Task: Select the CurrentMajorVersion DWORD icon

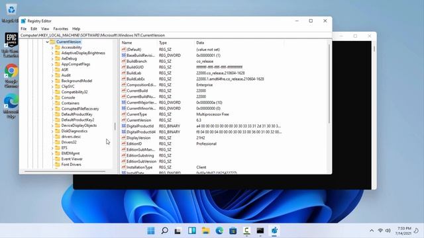Action: tap(124, 102)
